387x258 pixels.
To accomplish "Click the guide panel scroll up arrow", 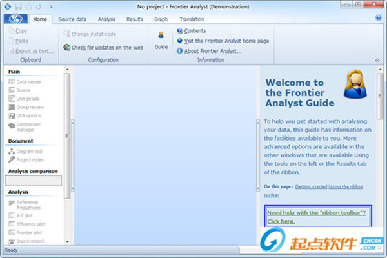I will tap(380, 70).
